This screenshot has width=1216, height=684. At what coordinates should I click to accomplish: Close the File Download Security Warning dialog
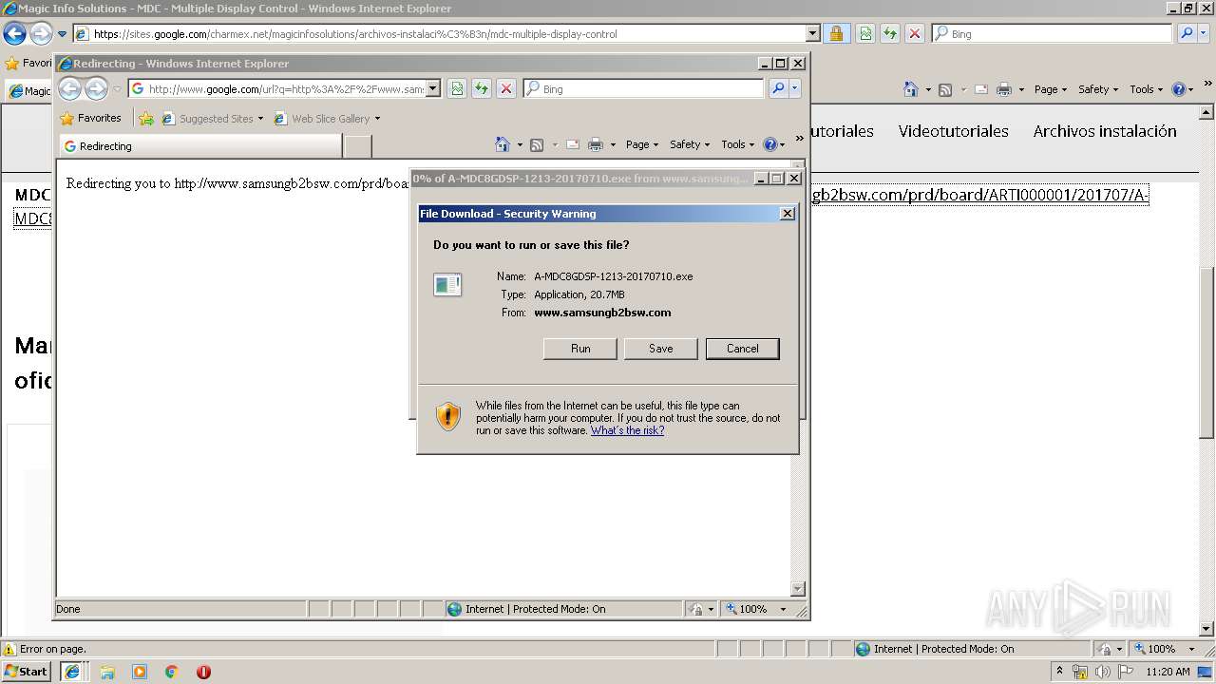[x=787, y=214]
